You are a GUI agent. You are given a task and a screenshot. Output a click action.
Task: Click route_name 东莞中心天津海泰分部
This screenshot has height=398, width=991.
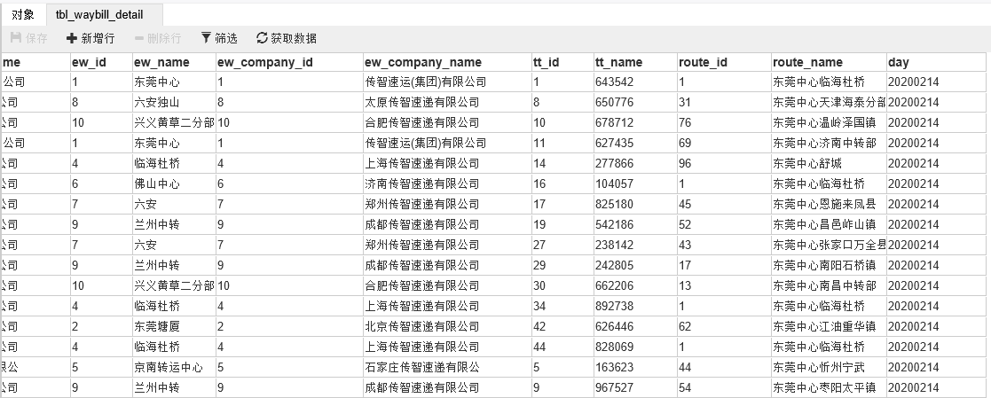point(830,102)
